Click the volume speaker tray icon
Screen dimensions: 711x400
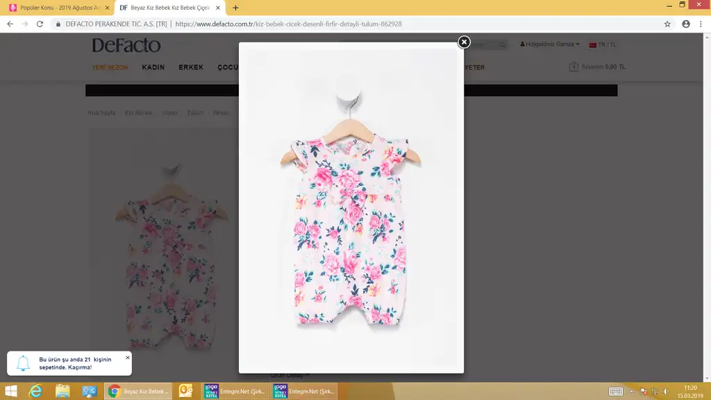coord(666,392)
